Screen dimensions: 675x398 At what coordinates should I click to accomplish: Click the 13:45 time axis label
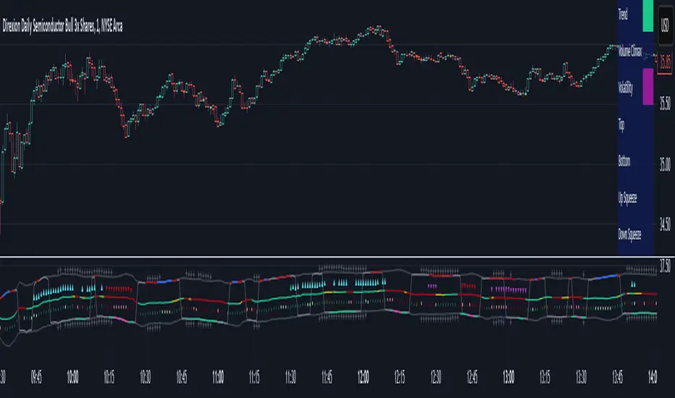(x=617, y=377)
